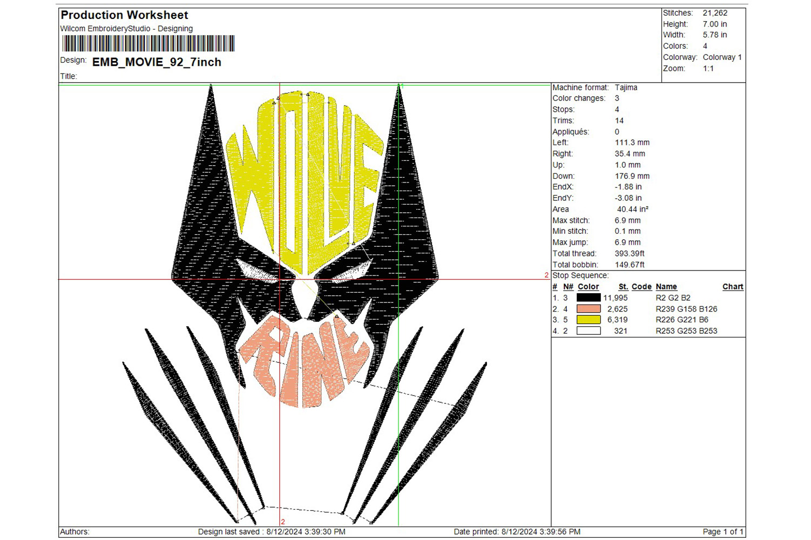Click the black color swatch in Stop Sequence
Screen dimensions: 811x540
589,298
